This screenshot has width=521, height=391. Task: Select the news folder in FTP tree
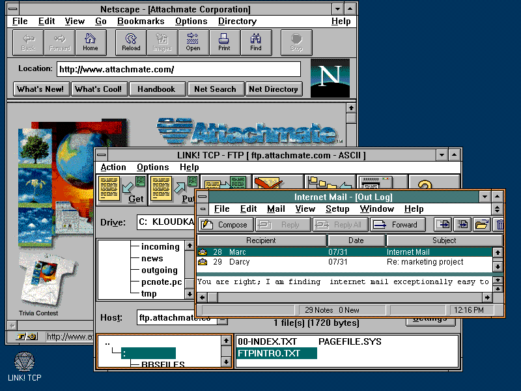[152, 258]
